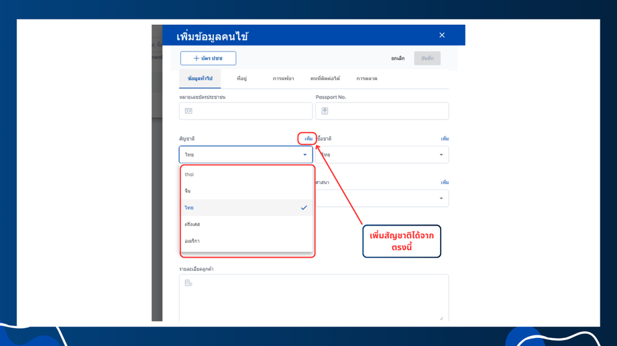Viewport: 617px width, 346px height.
Task: Open the เชื้อชาติ dropdown
Action: coord(382,155)
